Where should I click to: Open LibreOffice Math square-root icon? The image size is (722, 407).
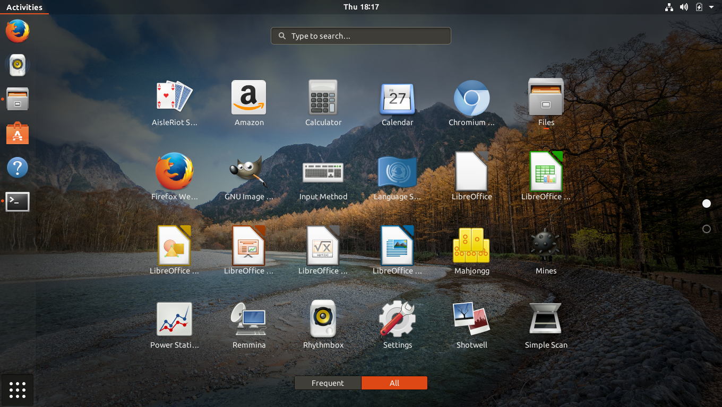pyautogui.click(x=323, y=245)
